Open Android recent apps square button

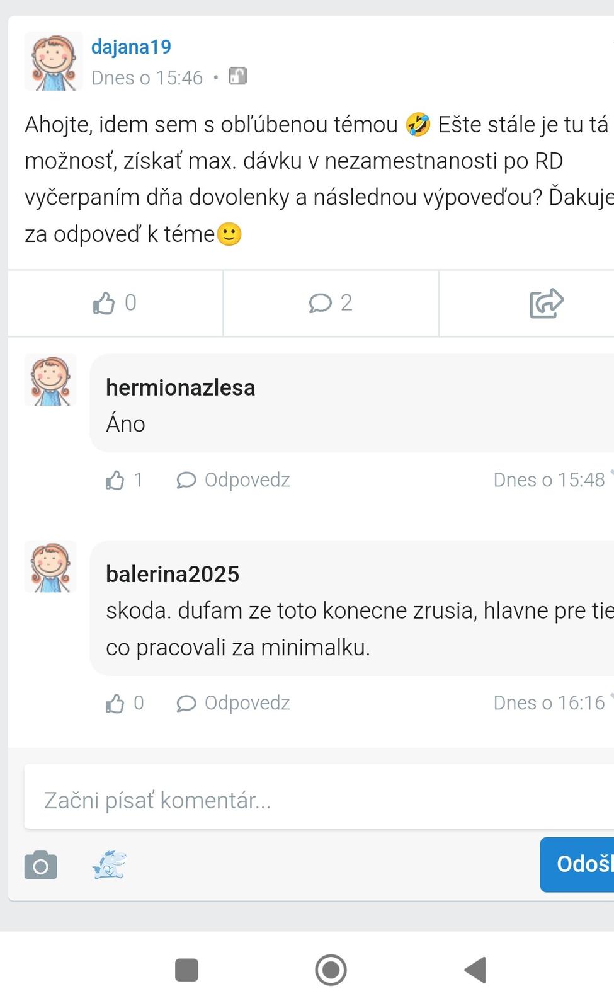coord(186,970)
